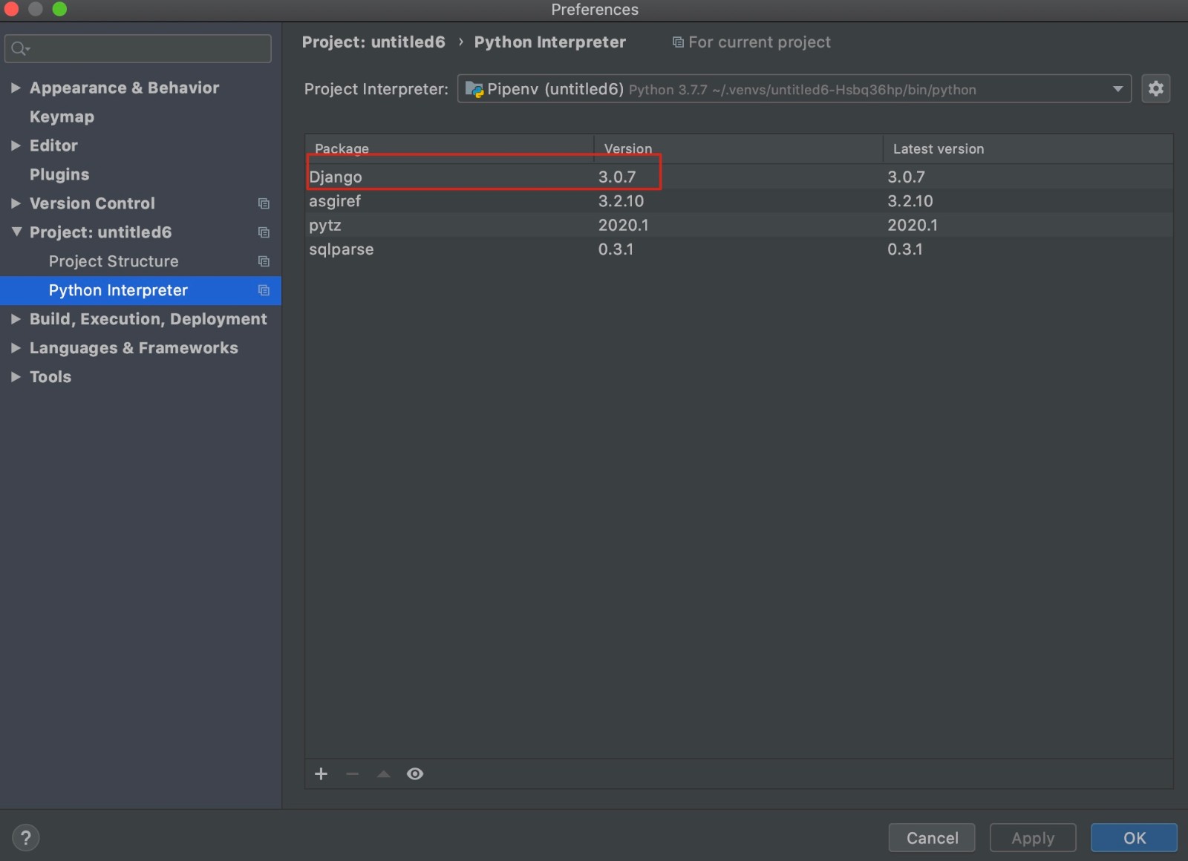Sort by the Package column header

[x=449, y=148]
